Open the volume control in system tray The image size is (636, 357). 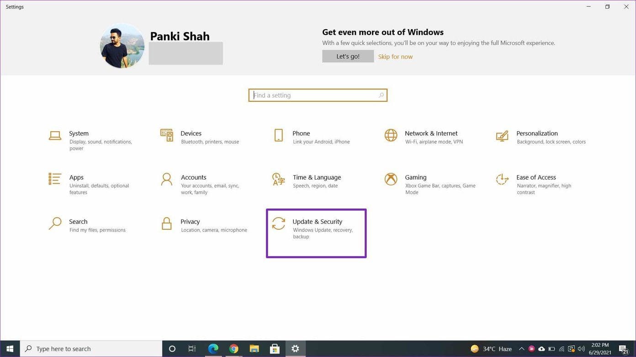tap(581, 349)
